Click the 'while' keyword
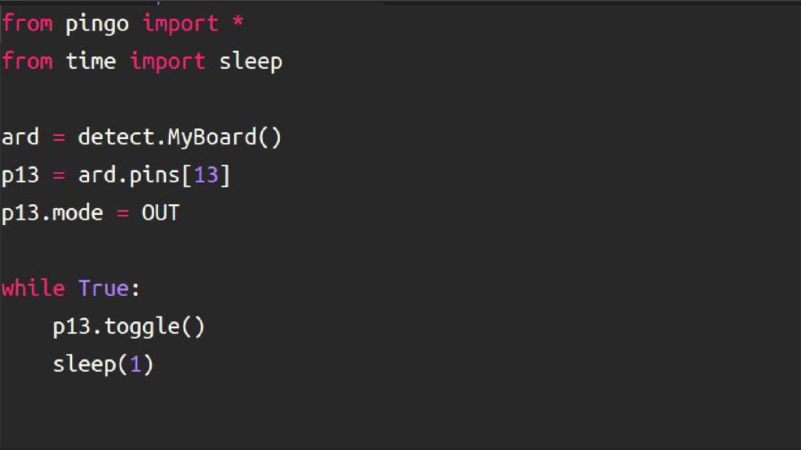The height and width of the screenshot is (450, 801). (x=33, y=288)
